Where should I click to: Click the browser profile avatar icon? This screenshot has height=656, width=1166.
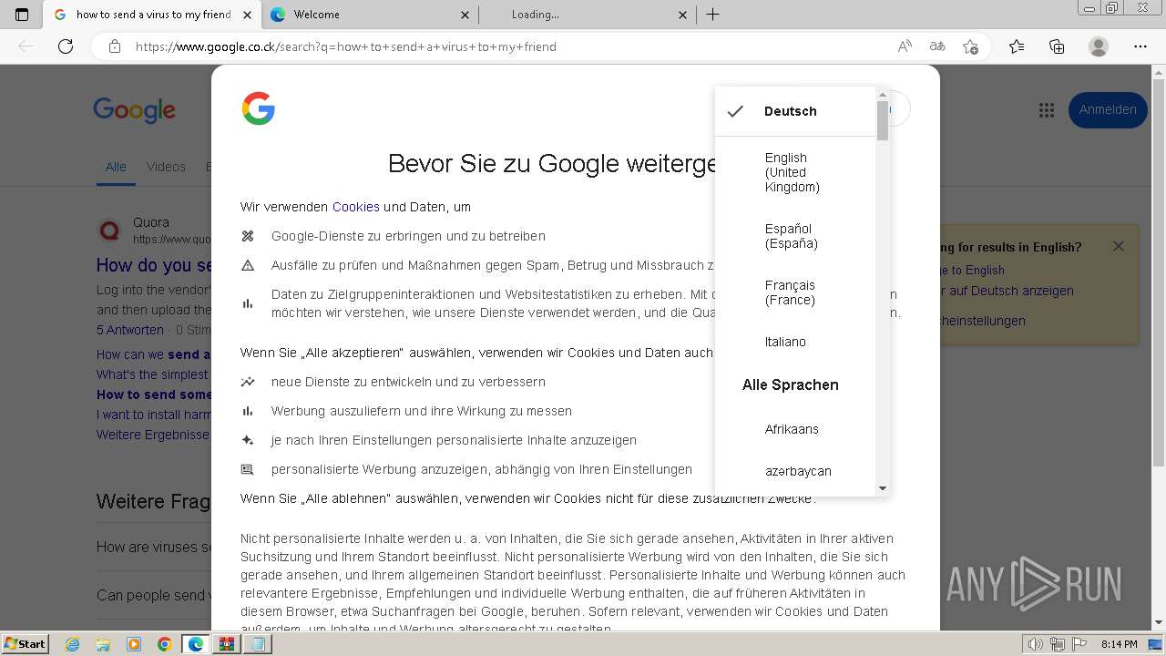(1099, 46)
